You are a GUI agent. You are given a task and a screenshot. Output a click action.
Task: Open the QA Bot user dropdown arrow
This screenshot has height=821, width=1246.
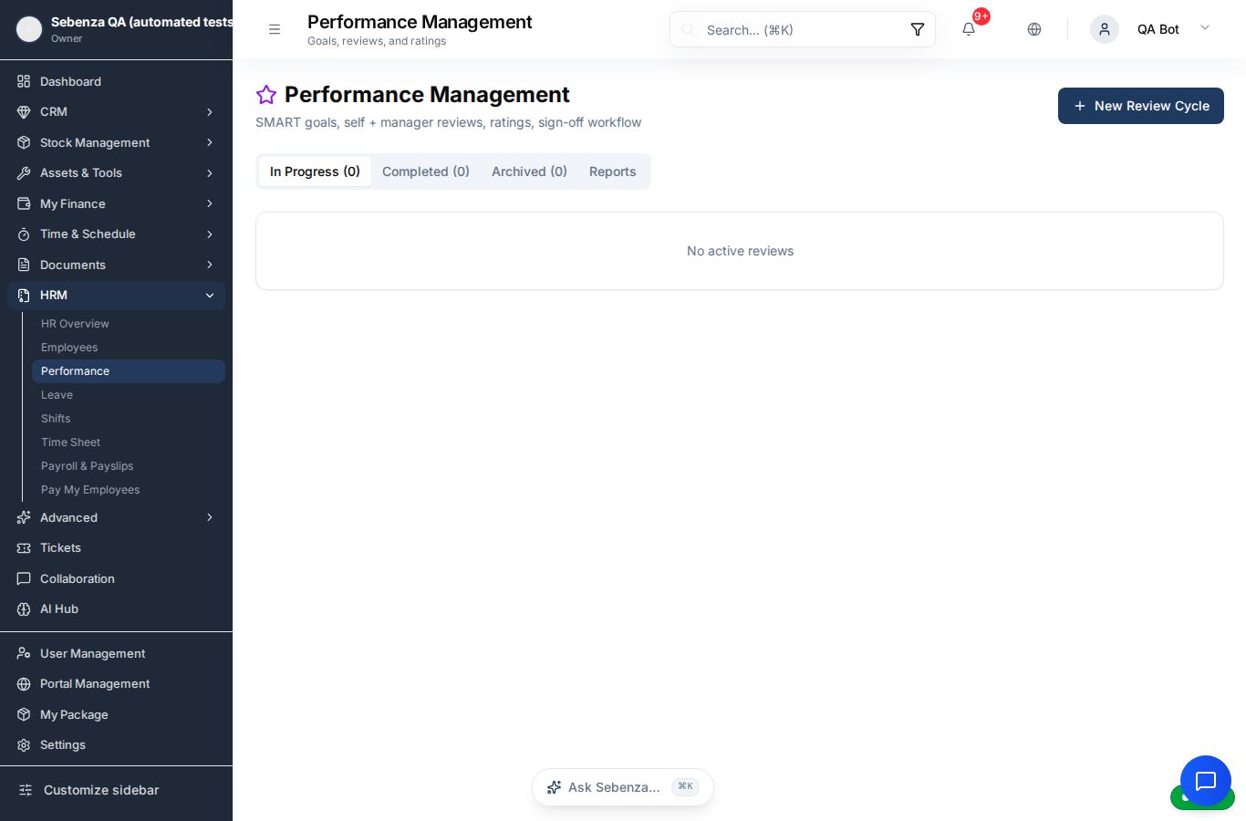click(x=1205, y=28)
